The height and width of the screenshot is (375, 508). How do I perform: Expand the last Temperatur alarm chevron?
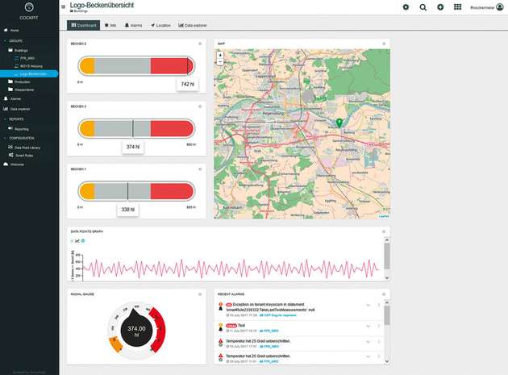(368, 356)
